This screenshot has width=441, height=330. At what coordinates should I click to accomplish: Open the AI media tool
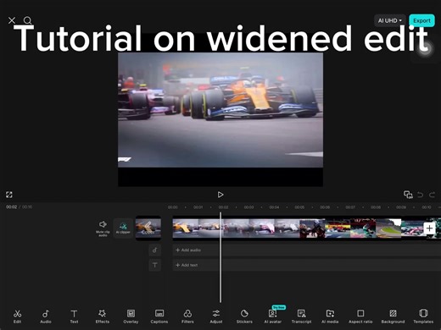click(330, 316)
